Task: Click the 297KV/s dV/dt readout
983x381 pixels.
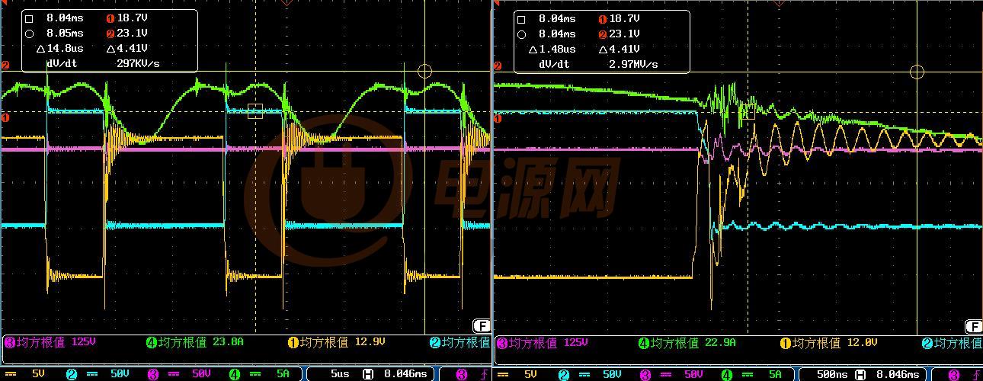Action: pyautogui.click(x=138, y=64)
